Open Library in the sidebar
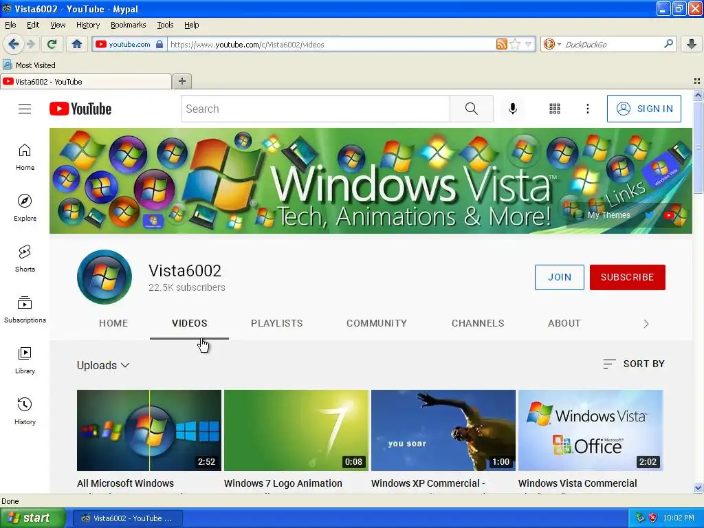This screenshot has width=704, height=528. click(25, 360)
